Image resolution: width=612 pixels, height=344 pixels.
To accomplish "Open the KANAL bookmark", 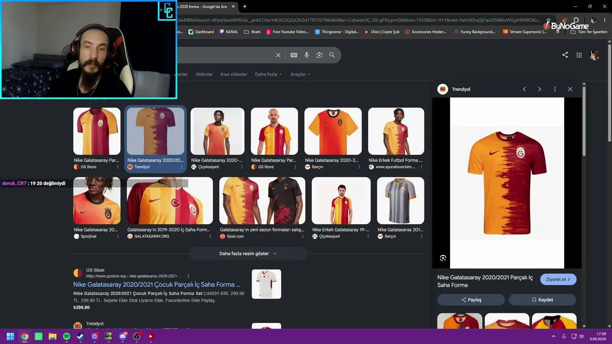I will coord(229,32).
